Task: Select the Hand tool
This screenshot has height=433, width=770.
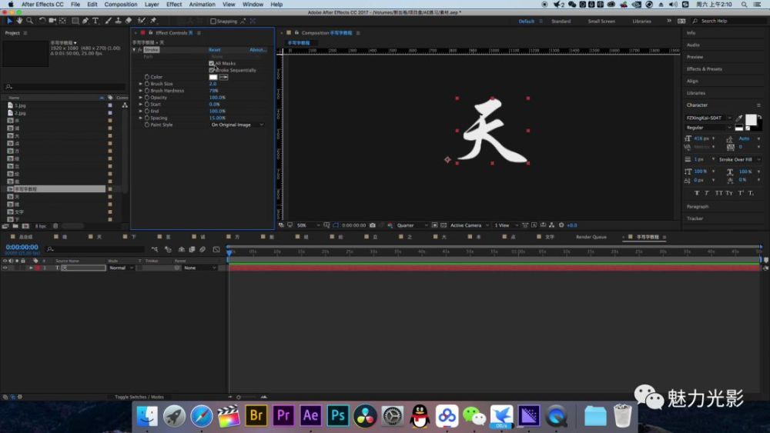Action: (x=19, y=21)
